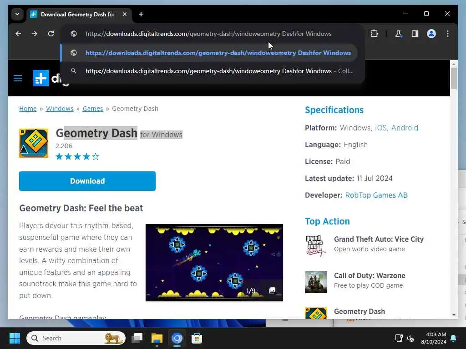Click the address bar URL field
466x349 pixels.
(x=208, y=34)
